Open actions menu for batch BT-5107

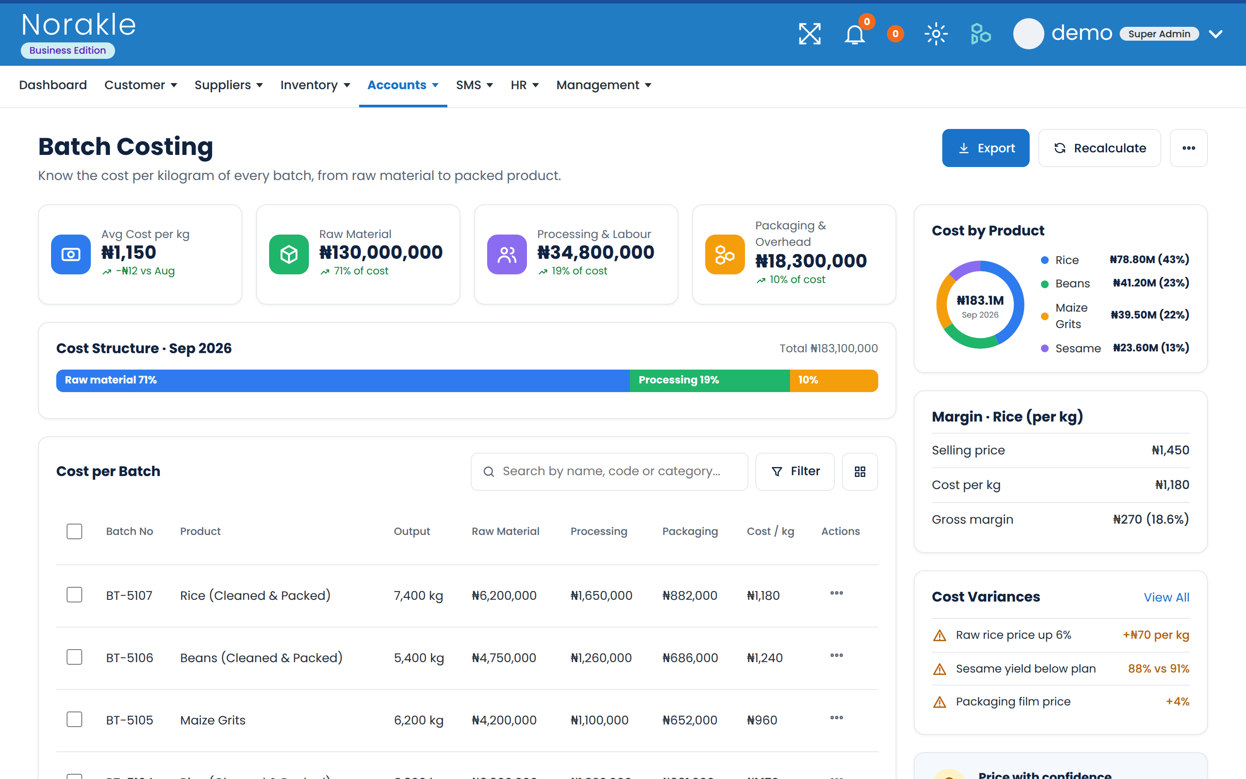tap(837, 593)
